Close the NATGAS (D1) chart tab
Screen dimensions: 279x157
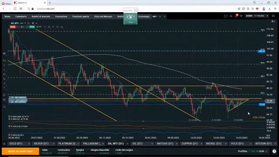[x=177, y=143]
